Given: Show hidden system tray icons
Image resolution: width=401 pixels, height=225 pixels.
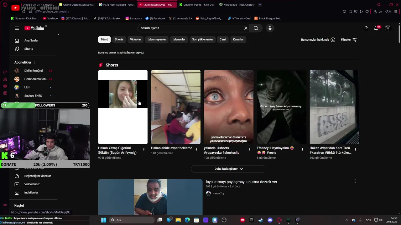Looking at the screenshot, I should coord(346,220).
